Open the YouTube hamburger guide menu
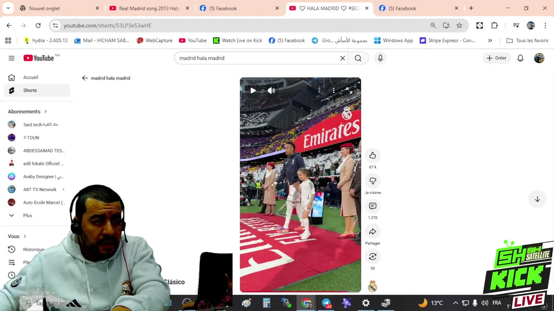The height and width of the screenshot is (311, 554). point(12,58)
